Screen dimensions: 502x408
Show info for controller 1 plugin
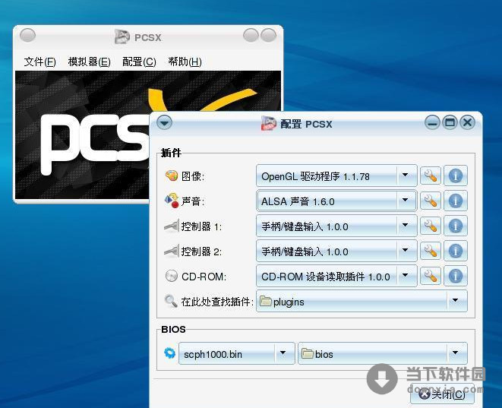456,226
